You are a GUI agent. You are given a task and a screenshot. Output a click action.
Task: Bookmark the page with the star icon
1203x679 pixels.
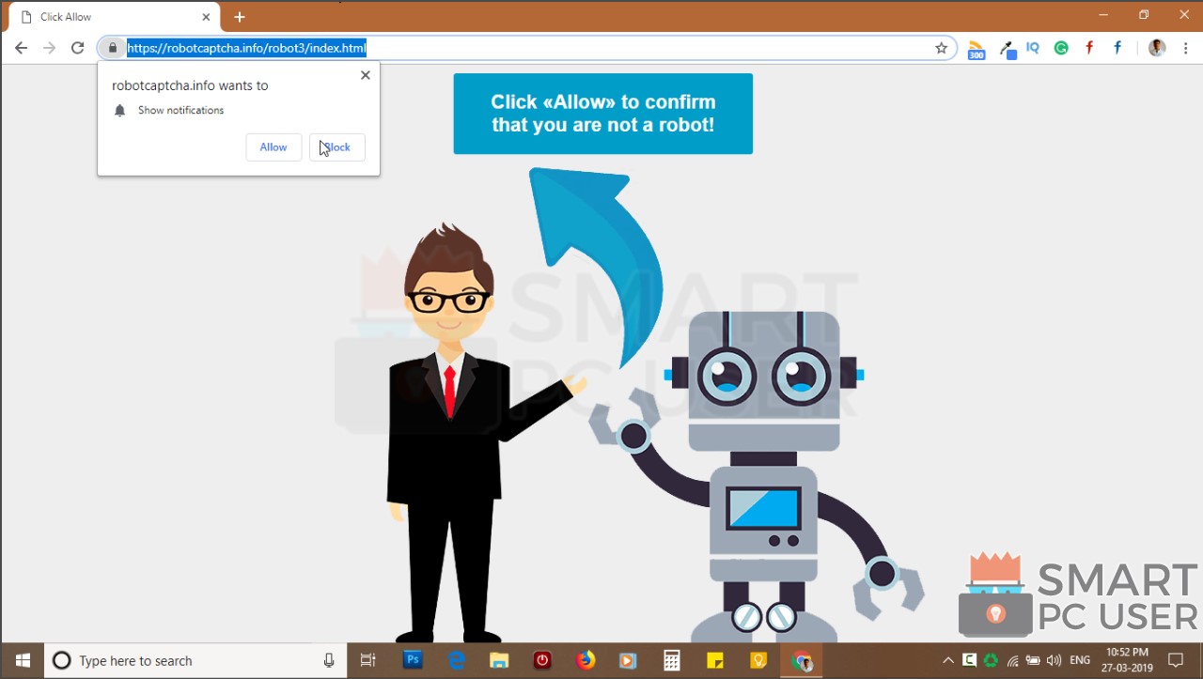(x=941, y=48)
